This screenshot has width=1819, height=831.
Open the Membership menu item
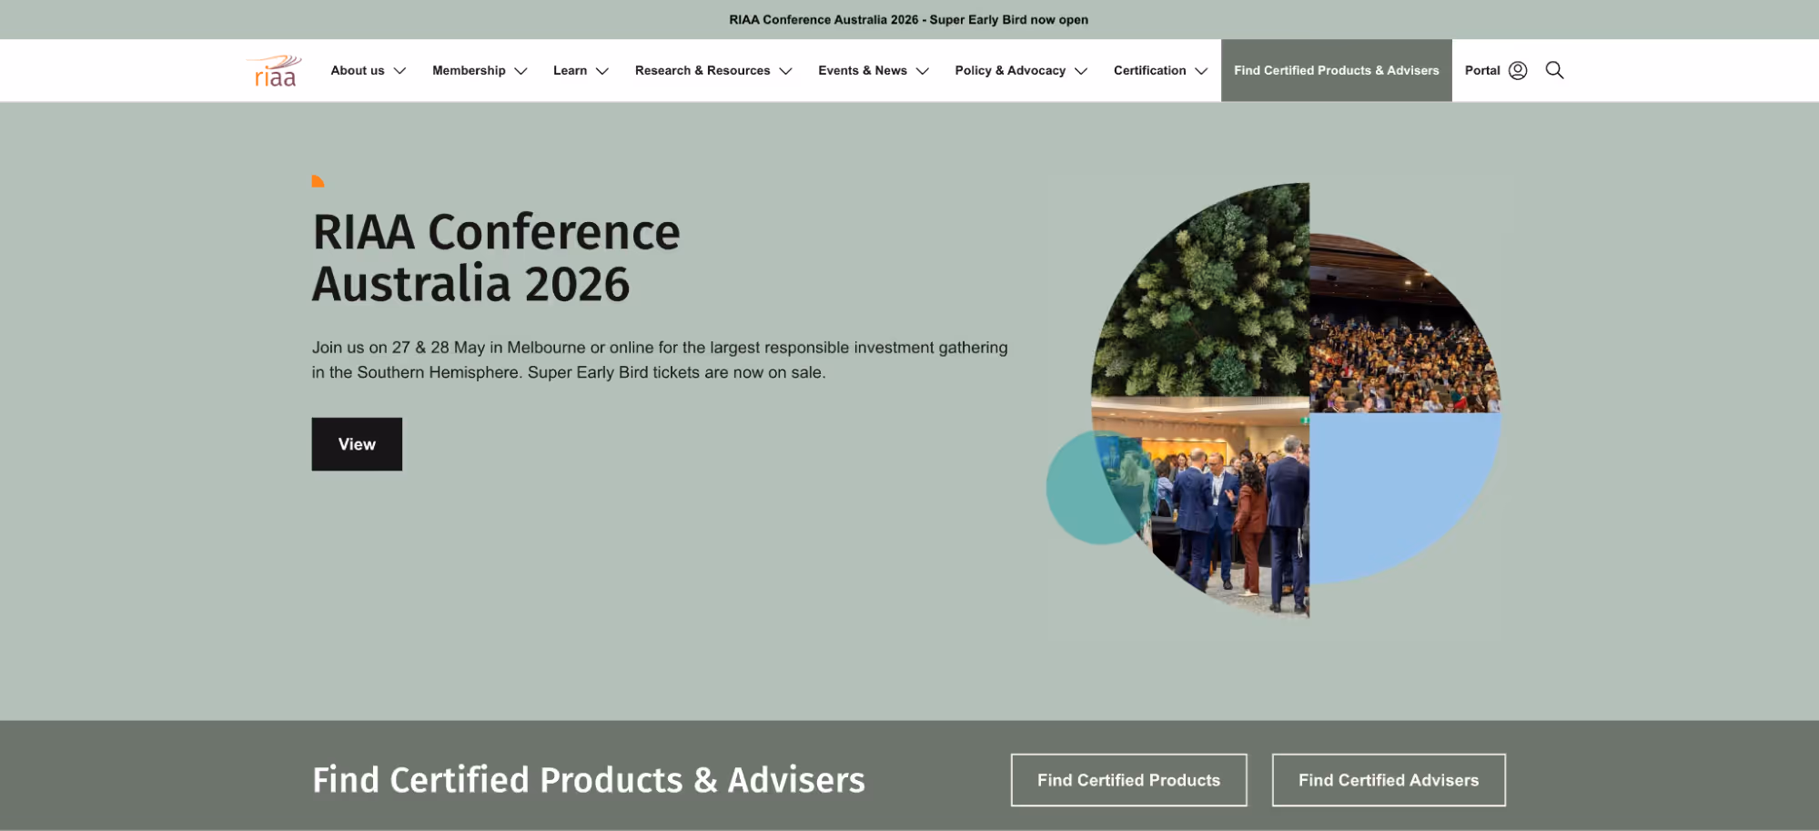click(x=469, y=70)
